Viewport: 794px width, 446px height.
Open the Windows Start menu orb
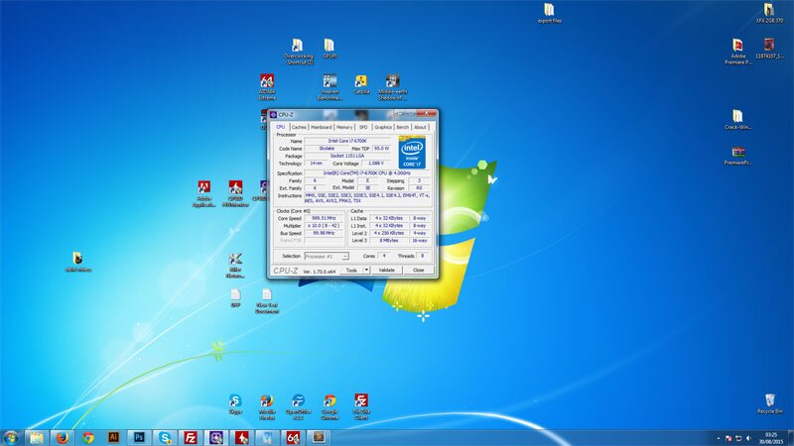[x=11, y=437]
